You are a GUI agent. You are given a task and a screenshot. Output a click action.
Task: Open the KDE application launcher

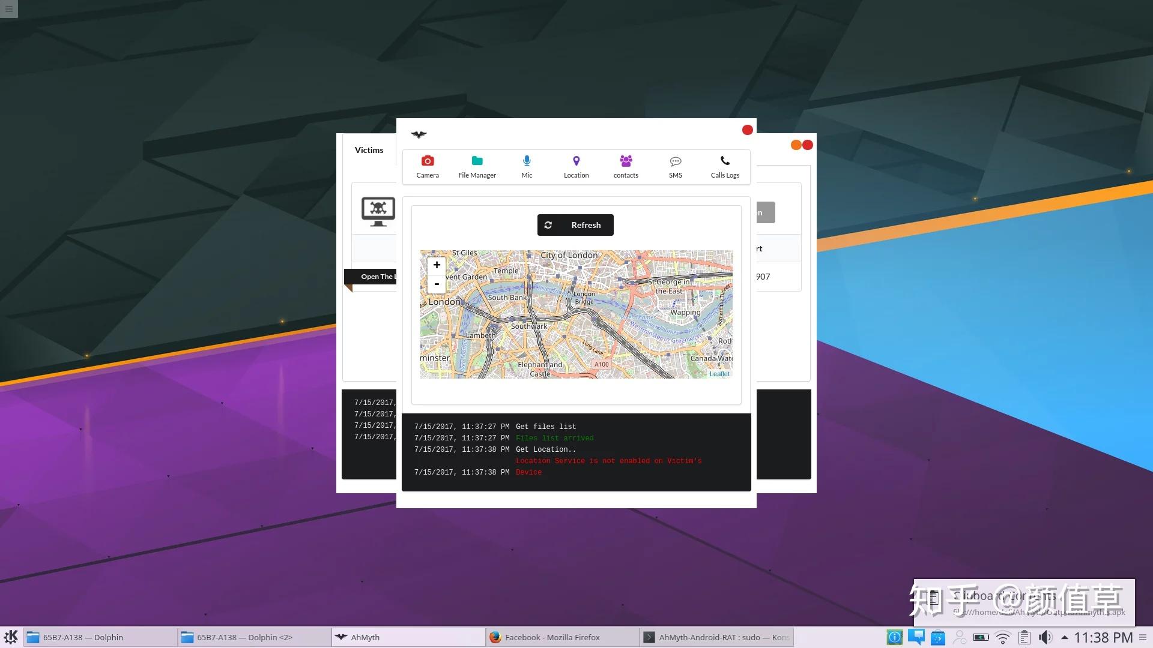point(11,637)
